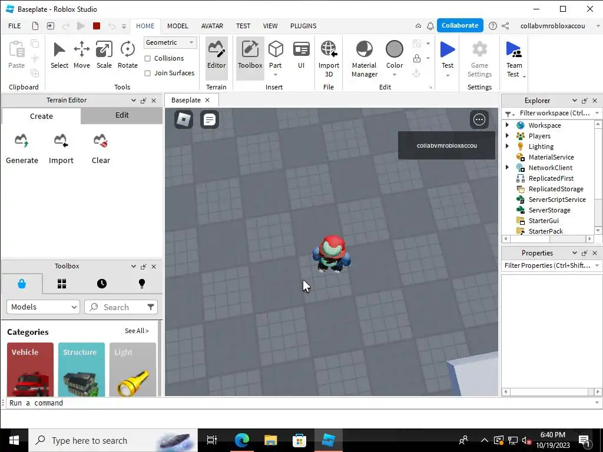The height and width of the screenshot is (452, 603).
Task: Click the notifications bell icon
Action: coord(430,26)
